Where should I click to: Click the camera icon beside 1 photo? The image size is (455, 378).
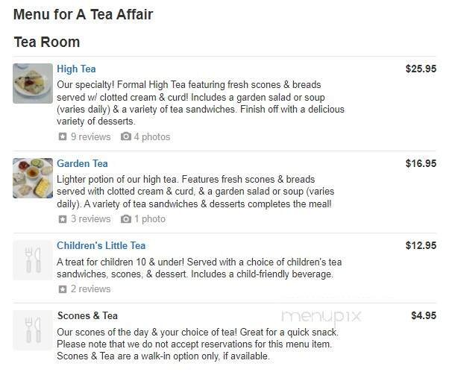tap(125, 219)
